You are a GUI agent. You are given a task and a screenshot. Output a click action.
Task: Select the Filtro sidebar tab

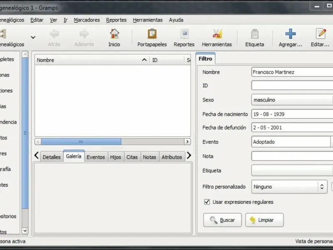tap(205, 59)
